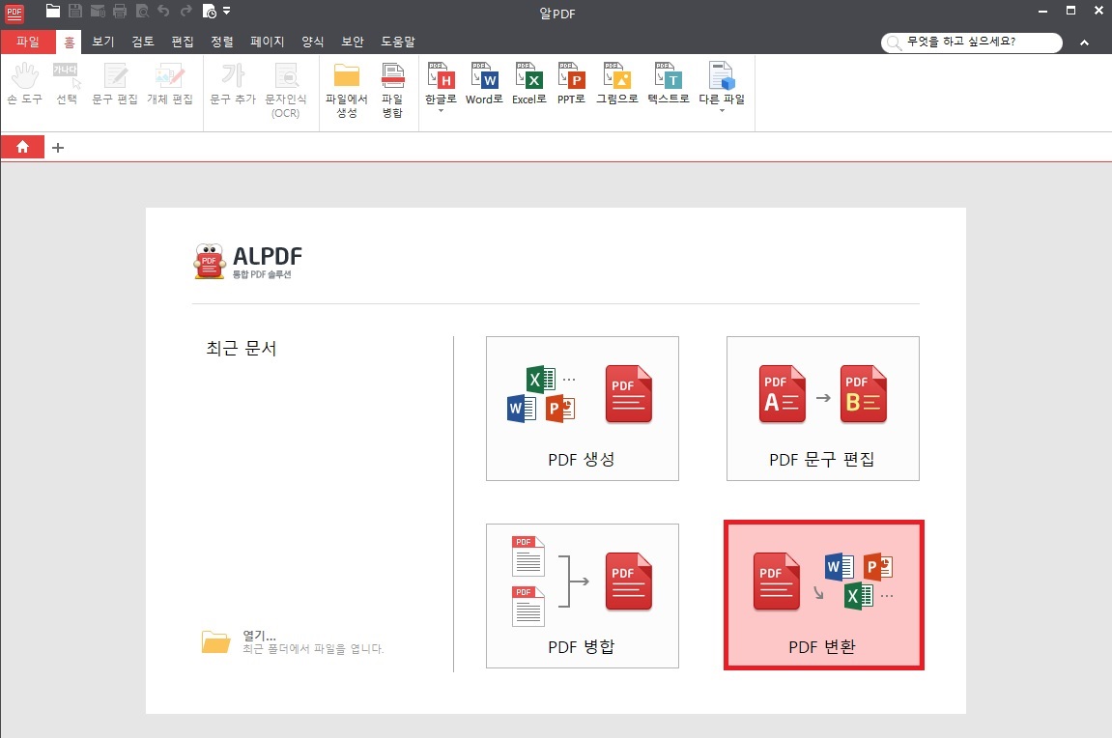The width and height of the screenshot is (1112, 738).
Task: Switch to the 보기 tab
Action: (x=102, y=42)
